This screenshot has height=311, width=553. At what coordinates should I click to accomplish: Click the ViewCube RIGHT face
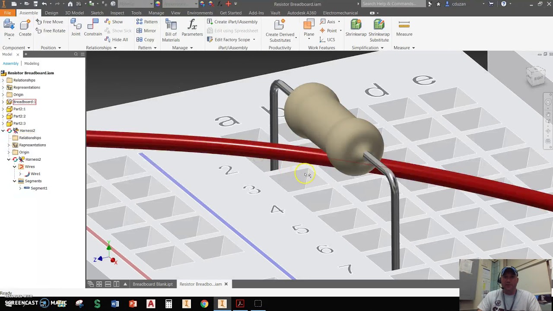pos(538,78)
